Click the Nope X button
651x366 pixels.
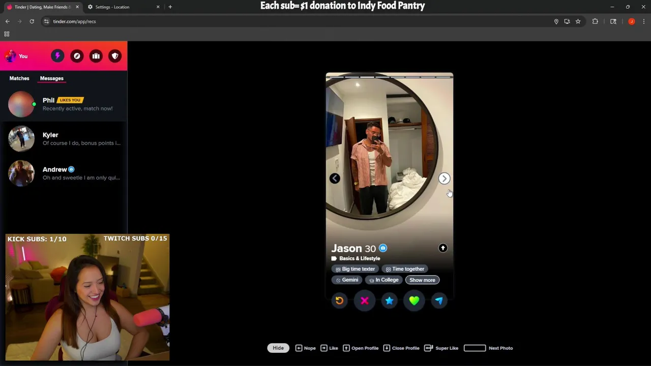pyautogui.click(x=365, y=300)
